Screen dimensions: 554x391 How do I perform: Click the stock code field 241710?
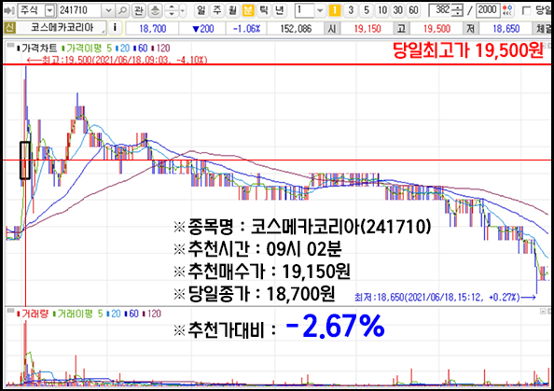(x=80, y=10)
